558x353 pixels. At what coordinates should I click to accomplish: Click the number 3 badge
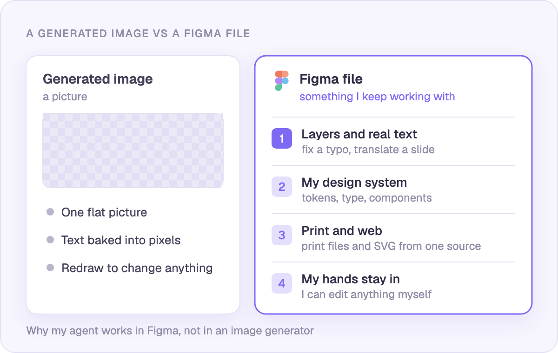282,235
